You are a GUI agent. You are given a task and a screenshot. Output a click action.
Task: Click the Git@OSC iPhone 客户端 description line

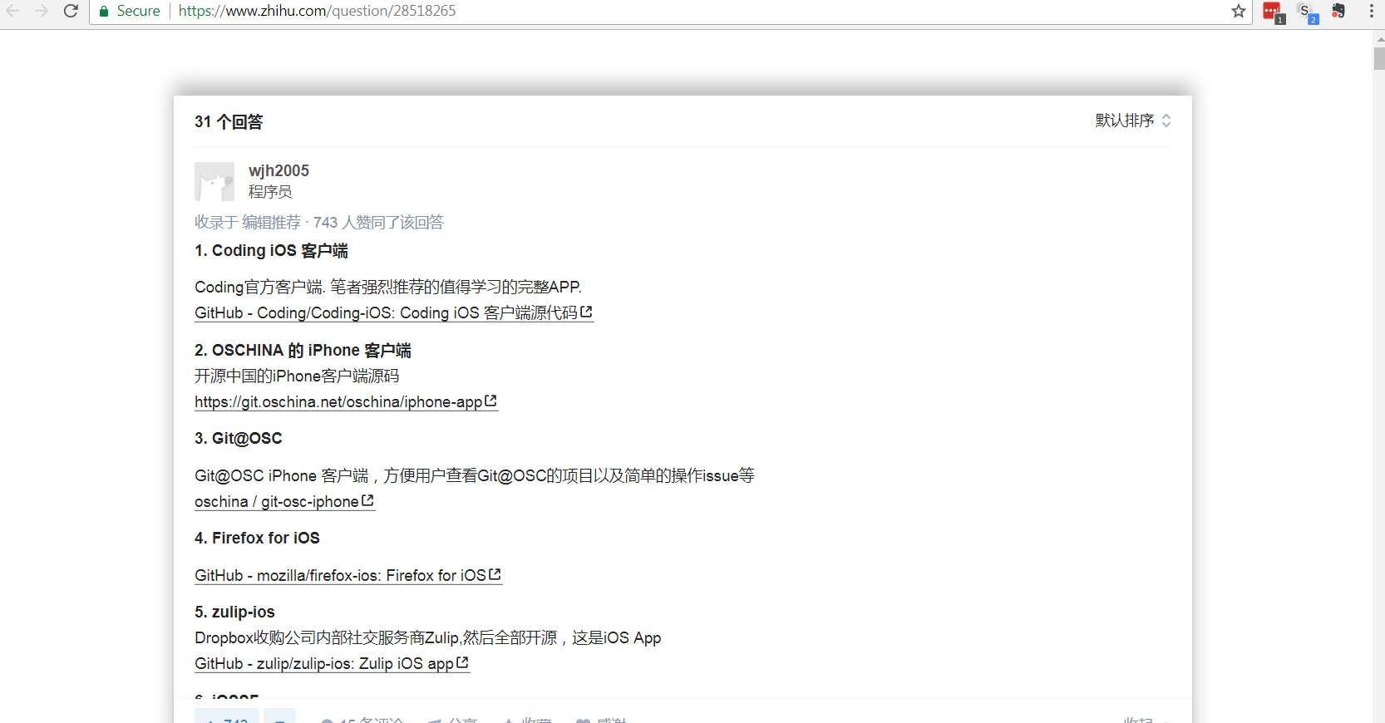pos(475,475)
